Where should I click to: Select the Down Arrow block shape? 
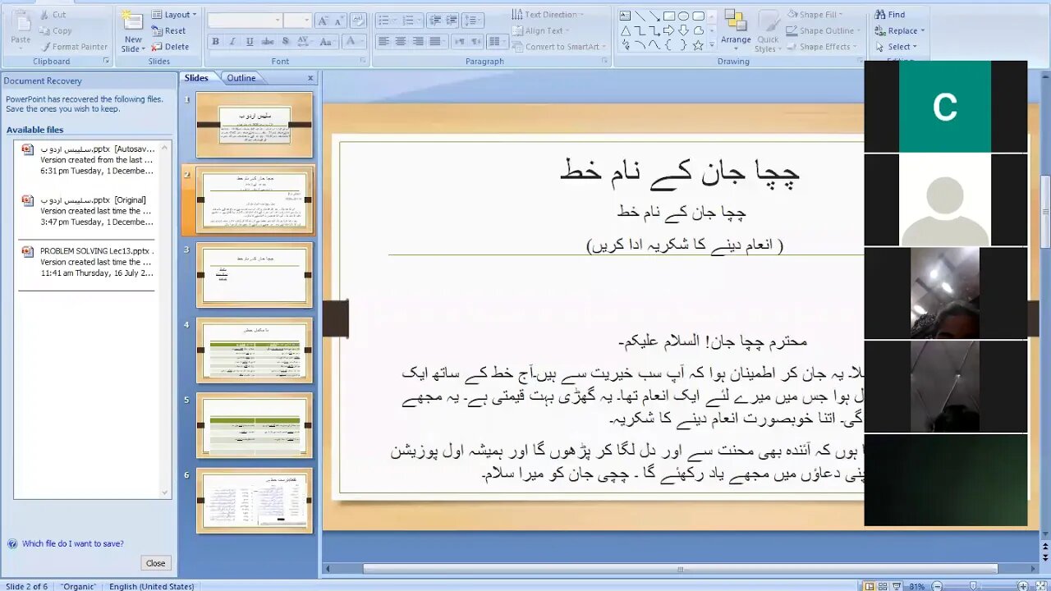point(683,30)
